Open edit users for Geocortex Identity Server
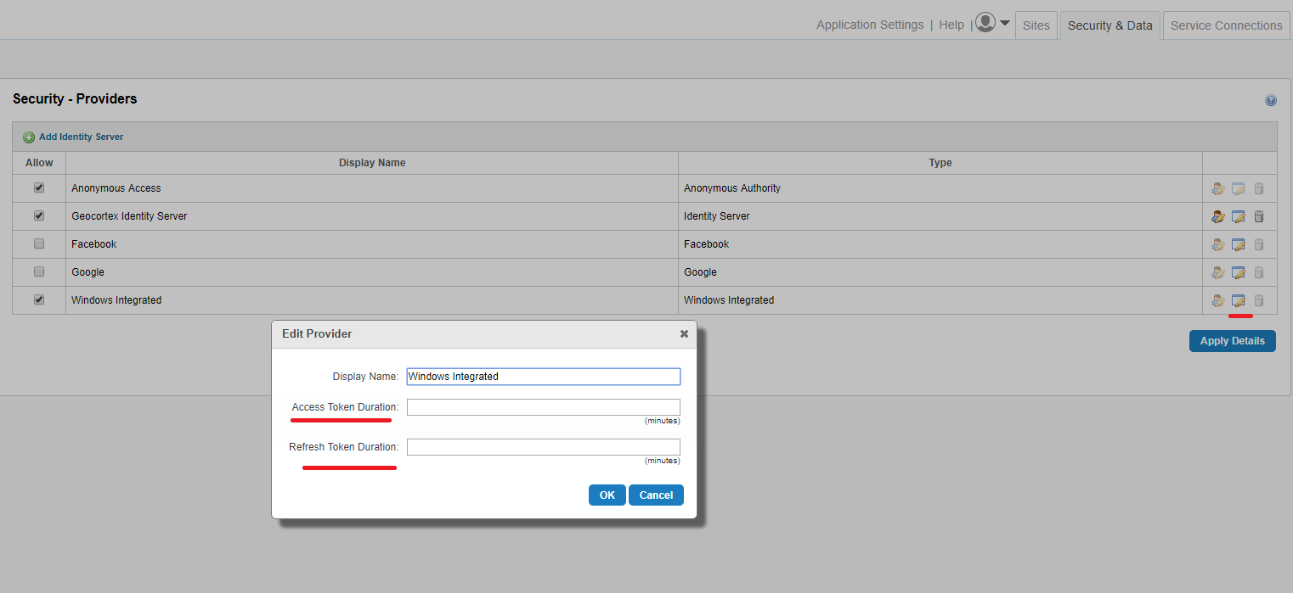 pyautogui.click(x=1217, y=216)
